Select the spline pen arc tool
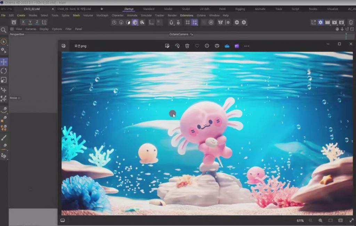This screenshot has height=226, width=356. 3,110
